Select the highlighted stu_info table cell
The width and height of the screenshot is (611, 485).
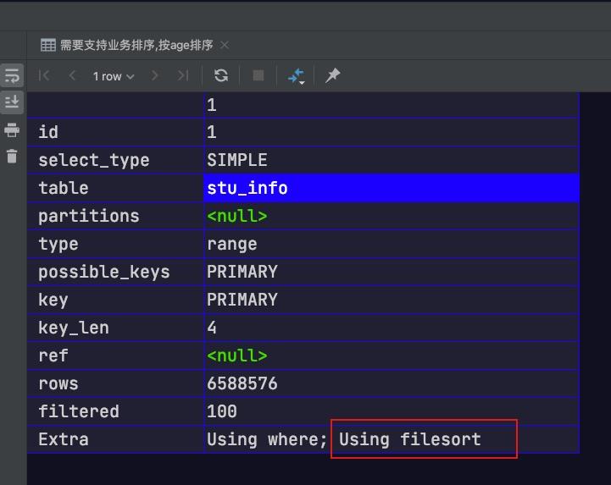[391, 188]
